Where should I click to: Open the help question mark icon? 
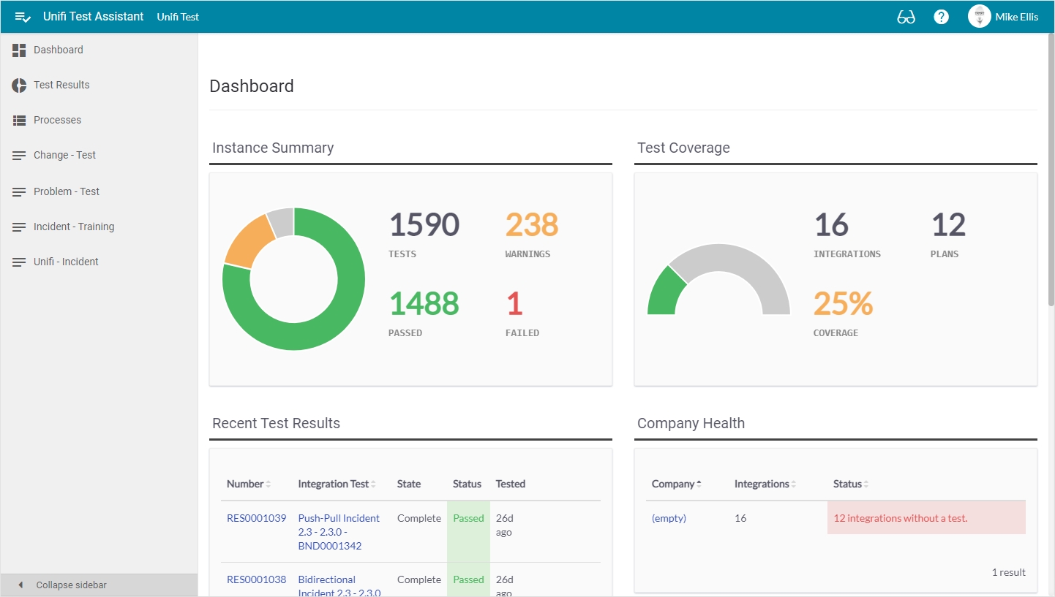941,17
